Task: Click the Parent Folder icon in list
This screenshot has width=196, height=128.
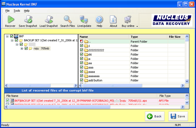Action: [86, 41]
